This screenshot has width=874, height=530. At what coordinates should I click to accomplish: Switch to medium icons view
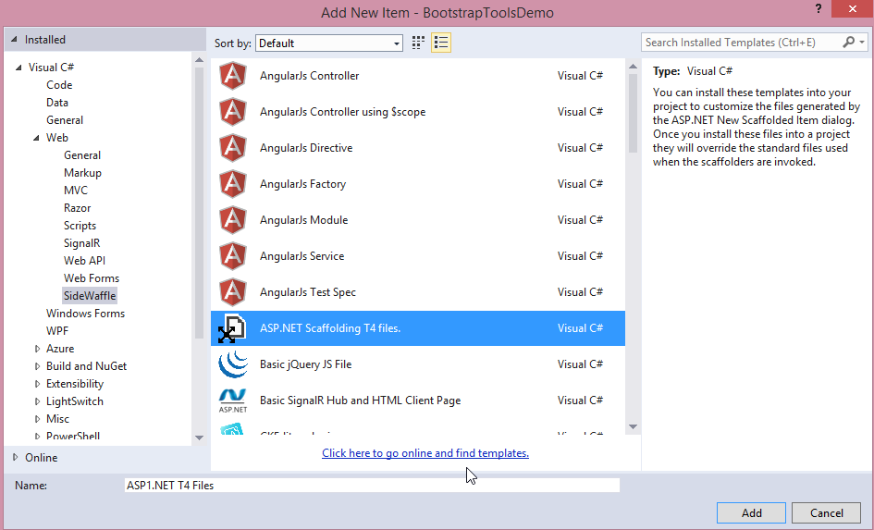(418, 43)
